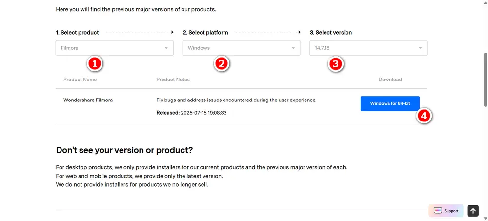The height and width of the screenshot is (221, 488).
Task: Click the page vertical scrollbar thumb
Action: click(x=485, y=80)
